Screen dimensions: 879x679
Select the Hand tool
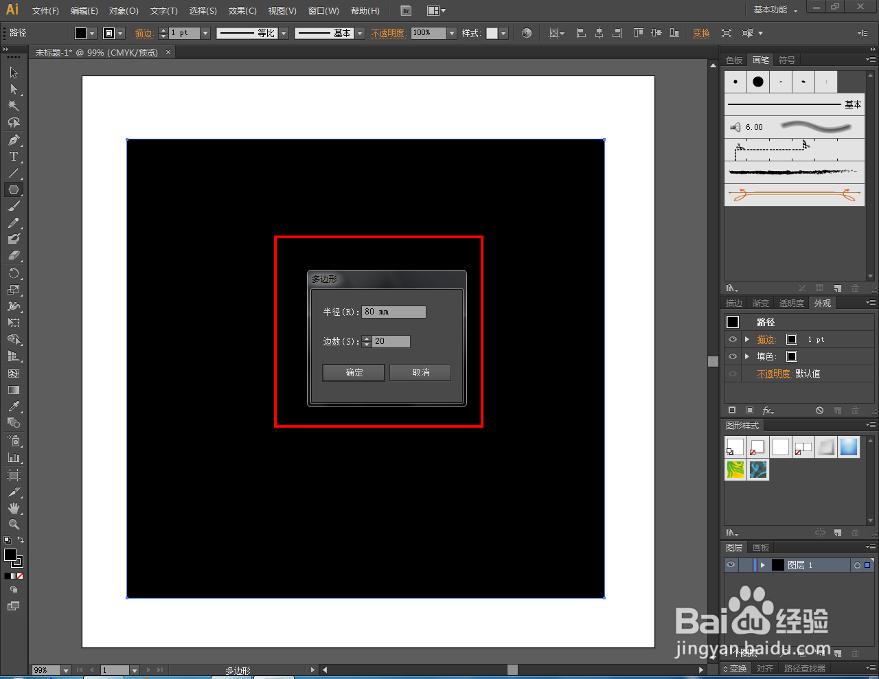point(14,508)
